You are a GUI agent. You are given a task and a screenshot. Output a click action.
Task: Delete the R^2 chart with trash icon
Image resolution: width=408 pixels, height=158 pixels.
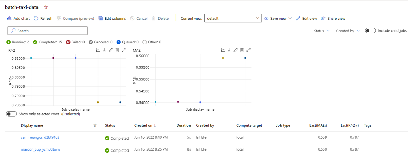tap(117, 50)
